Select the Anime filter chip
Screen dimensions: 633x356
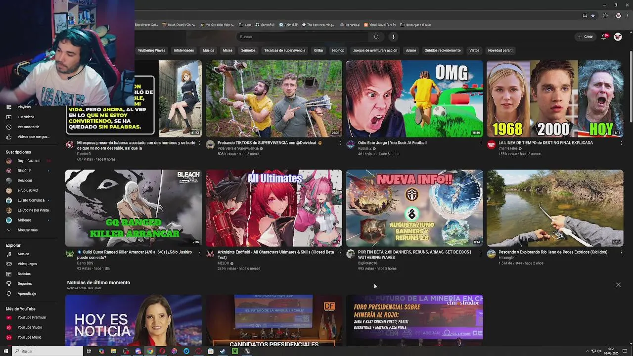(x=411, y=50)
